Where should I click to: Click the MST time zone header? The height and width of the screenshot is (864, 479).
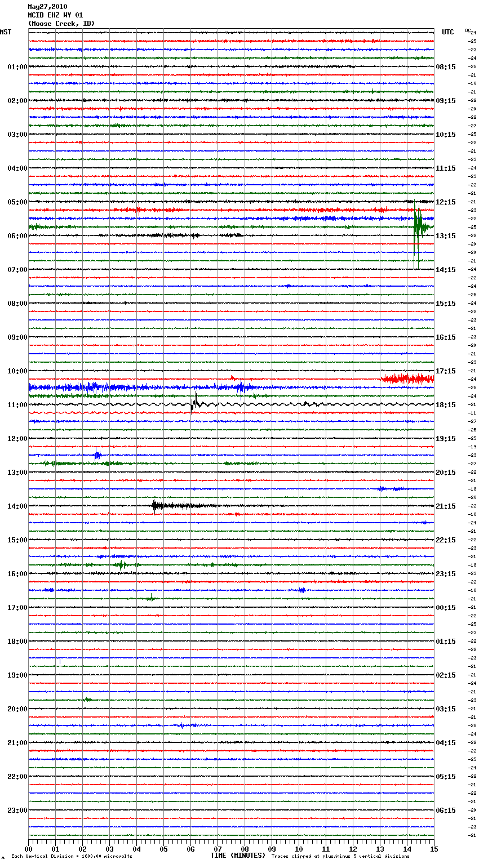[6, 32]
